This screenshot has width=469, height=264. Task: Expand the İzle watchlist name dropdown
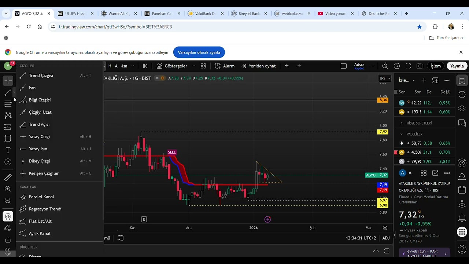pos(407,80)
